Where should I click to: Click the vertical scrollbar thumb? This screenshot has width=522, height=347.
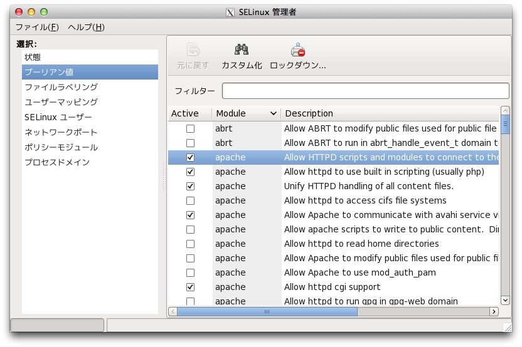(505, 124)
